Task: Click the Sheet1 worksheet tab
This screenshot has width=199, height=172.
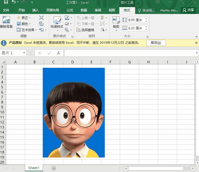Action: (34, 168)
